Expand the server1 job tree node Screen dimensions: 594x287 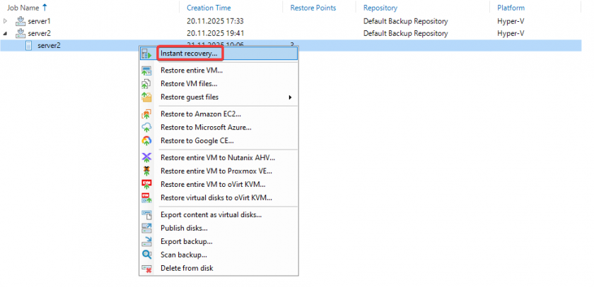pos(6,21)
